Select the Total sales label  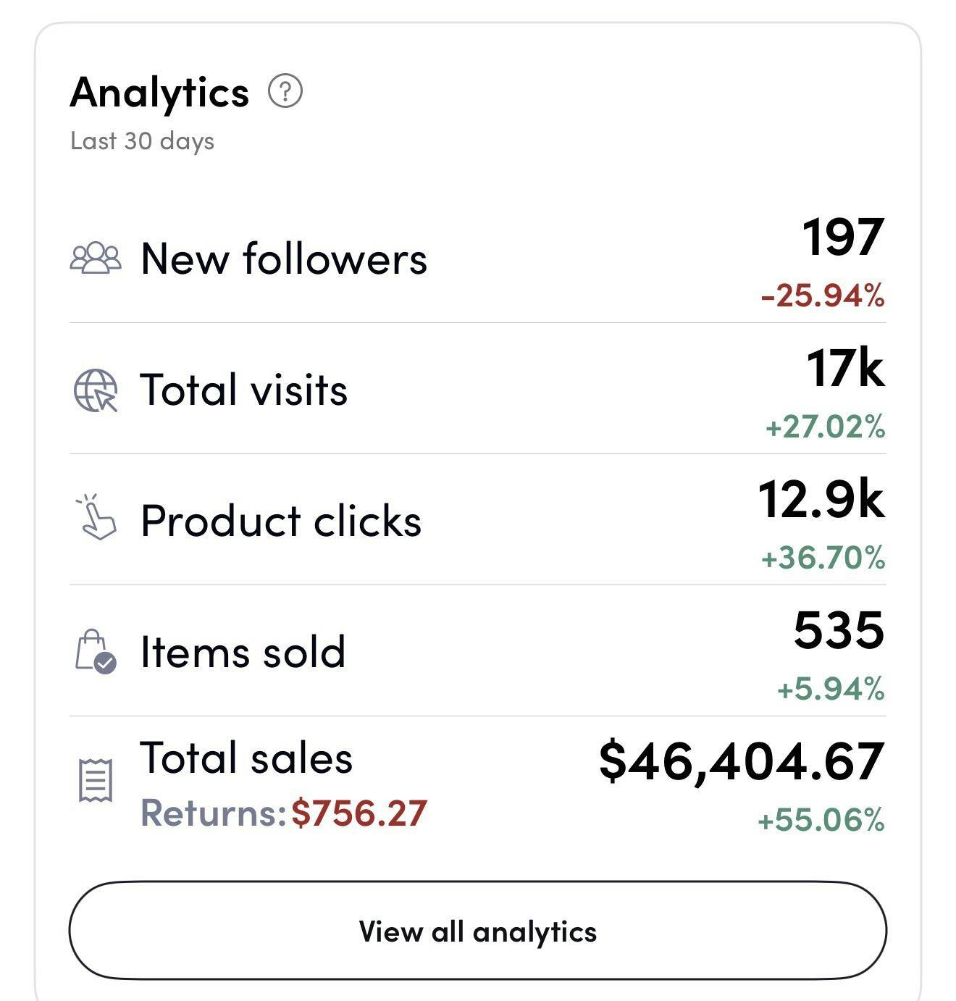[x=246, y=758]
